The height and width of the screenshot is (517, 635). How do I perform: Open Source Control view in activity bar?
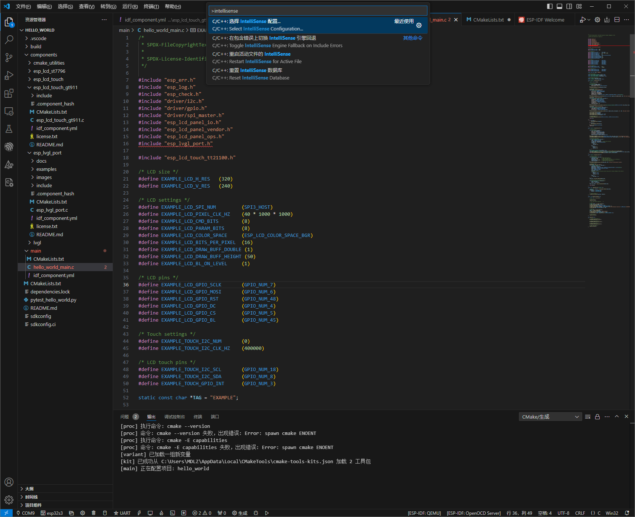click(x=9, y=57)
